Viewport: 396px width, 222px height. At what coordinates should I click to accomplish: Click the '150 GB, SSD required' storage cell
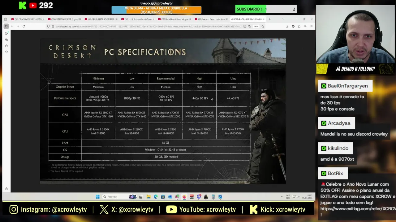tap(166, 157)
